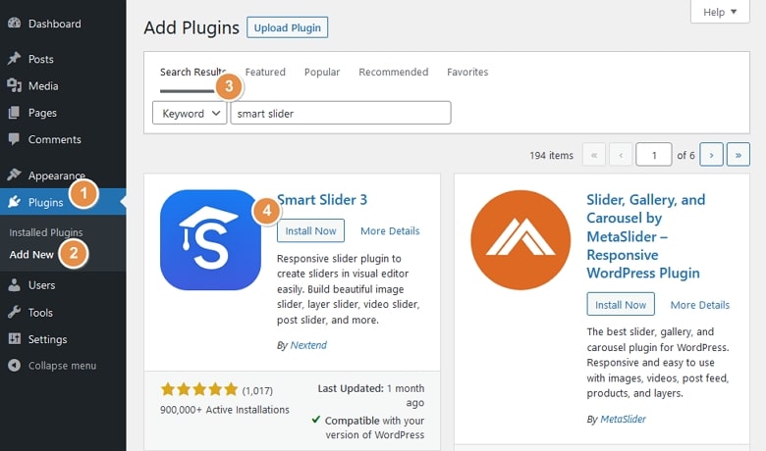Open Posts menu item
Image resolution: width=766 pixels, height=451 pixels.
pyautogui.click(x=41, y=59)
